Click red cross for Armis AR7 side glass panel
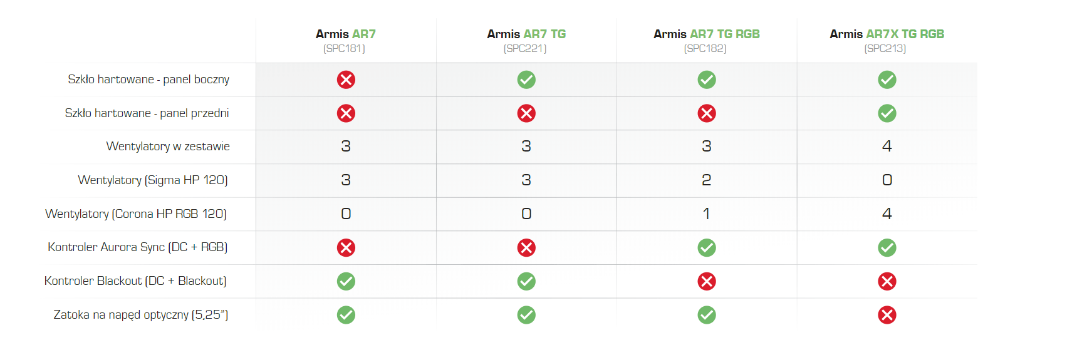Viewport: 1077px width, 345px height. point(346,80)
